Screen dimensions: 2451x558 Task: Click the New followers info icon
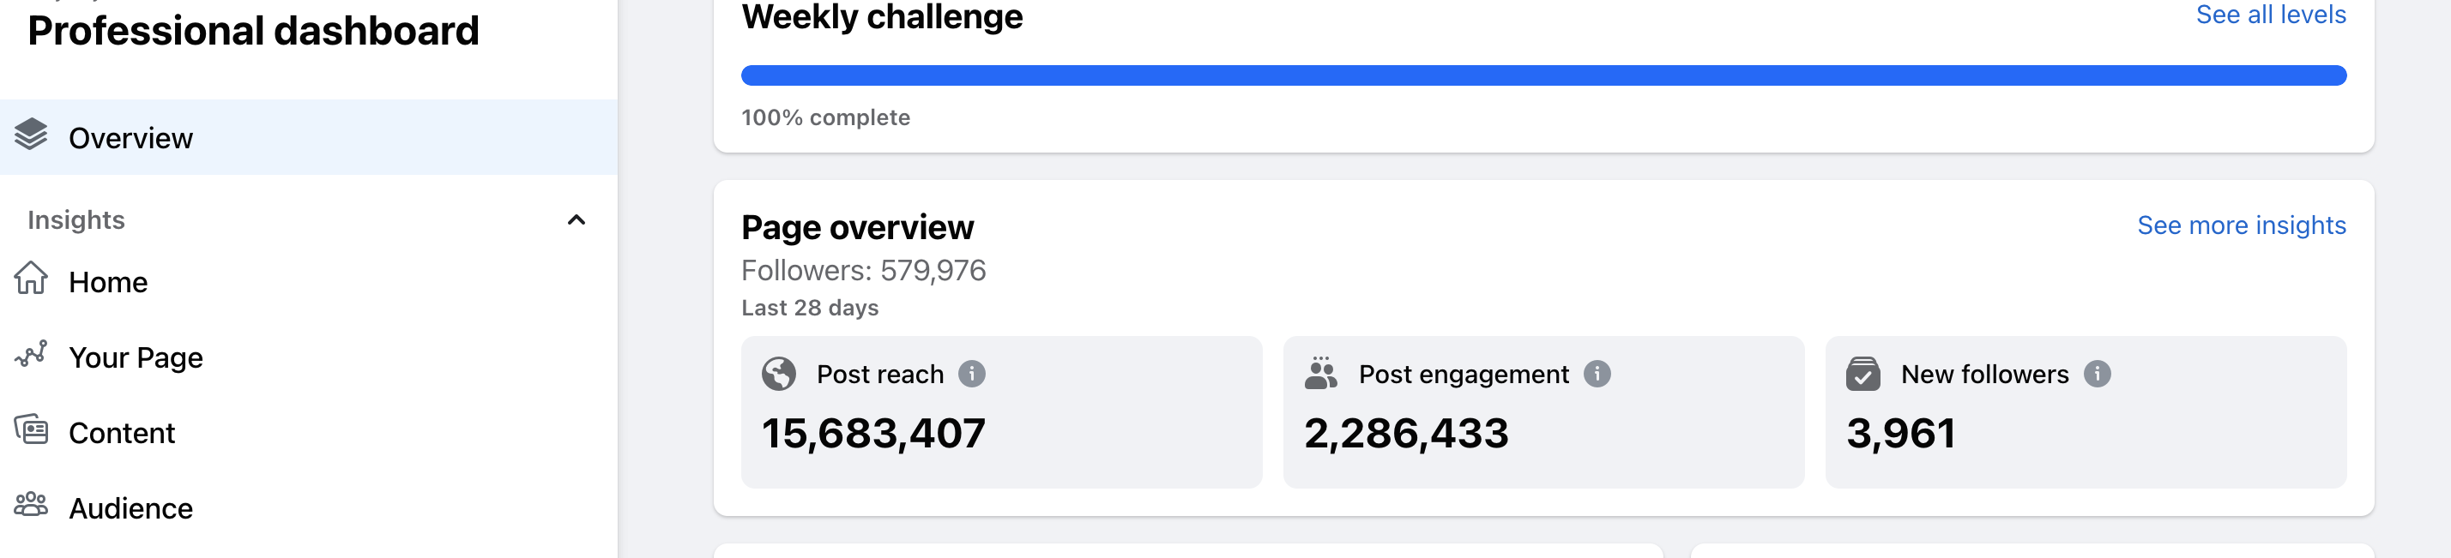pyautogui.click(x=2097, y=374)
